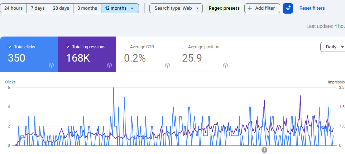Open help icon on Average CTR card
This screenshot has height=154, width=345.
coord(167,65)
